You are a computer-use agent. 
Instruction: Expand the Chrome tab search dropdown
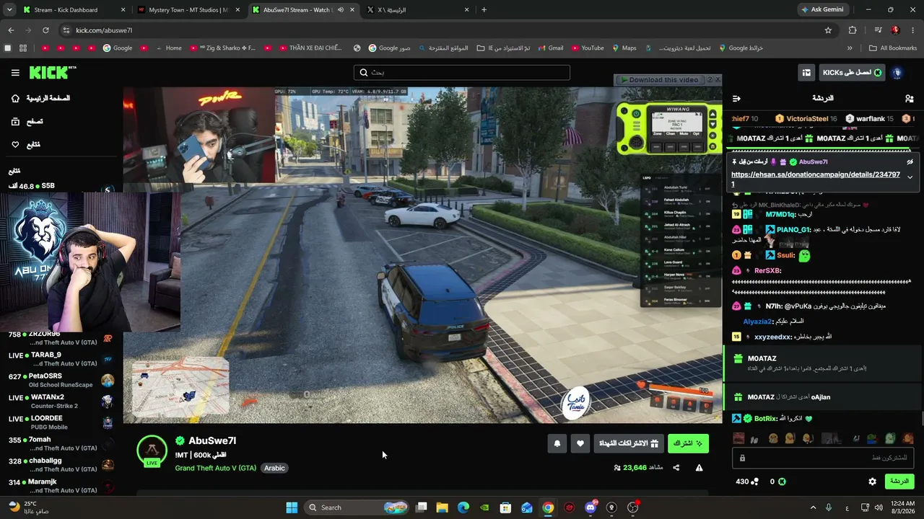9,10
